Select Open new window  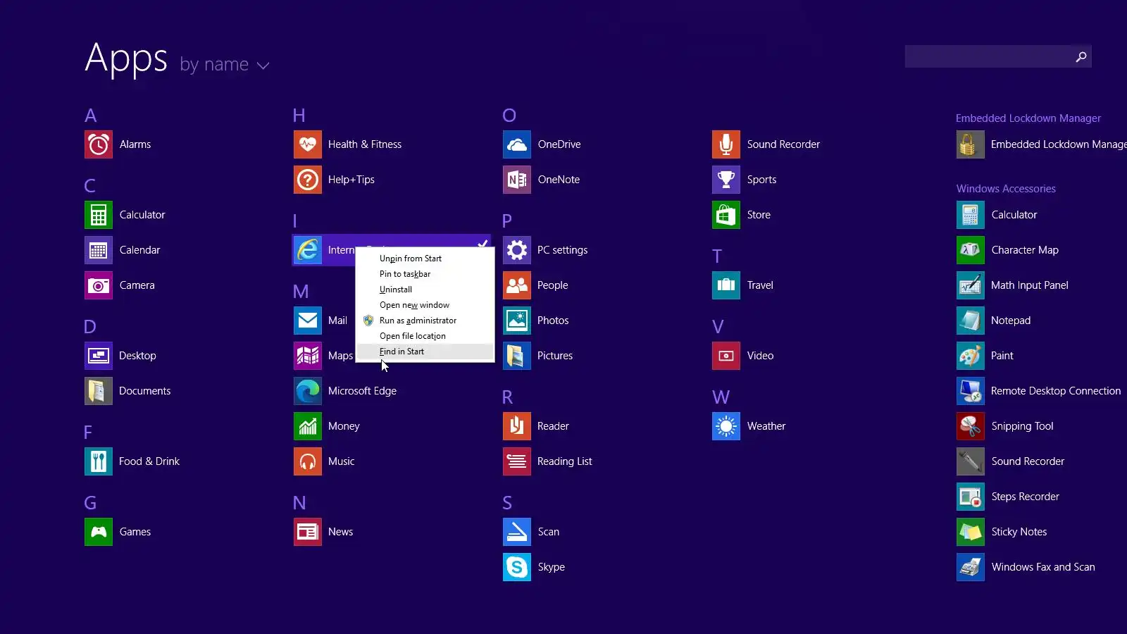pos(425,305)
